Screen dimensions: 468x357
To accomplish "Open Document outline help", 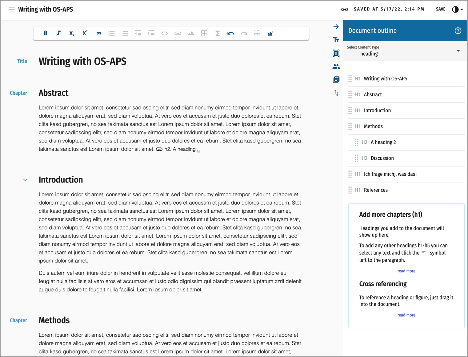I will pos(458,30).
